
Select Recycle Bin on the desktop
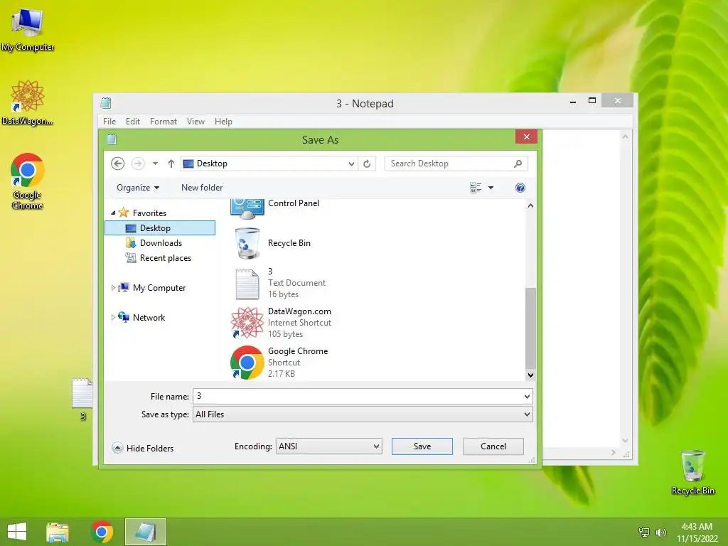coord(692,472)
